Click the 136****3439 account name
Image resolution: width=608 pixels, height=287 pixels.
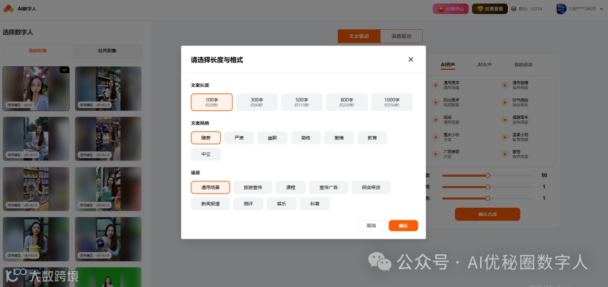tap(582, 8)
